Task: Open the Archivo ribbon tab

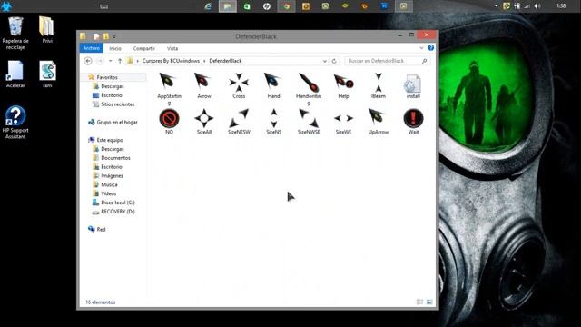Action: 91,48
